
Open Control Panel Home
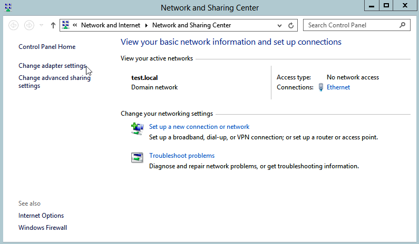click(47, 47)
